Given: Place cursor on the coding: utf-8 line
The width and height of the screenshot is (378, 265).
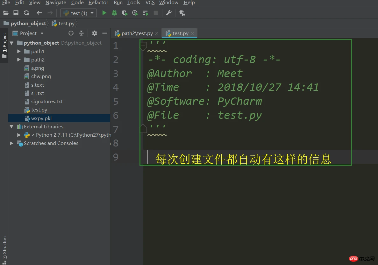Looking at the screenshot, I should tap(214, 60).
